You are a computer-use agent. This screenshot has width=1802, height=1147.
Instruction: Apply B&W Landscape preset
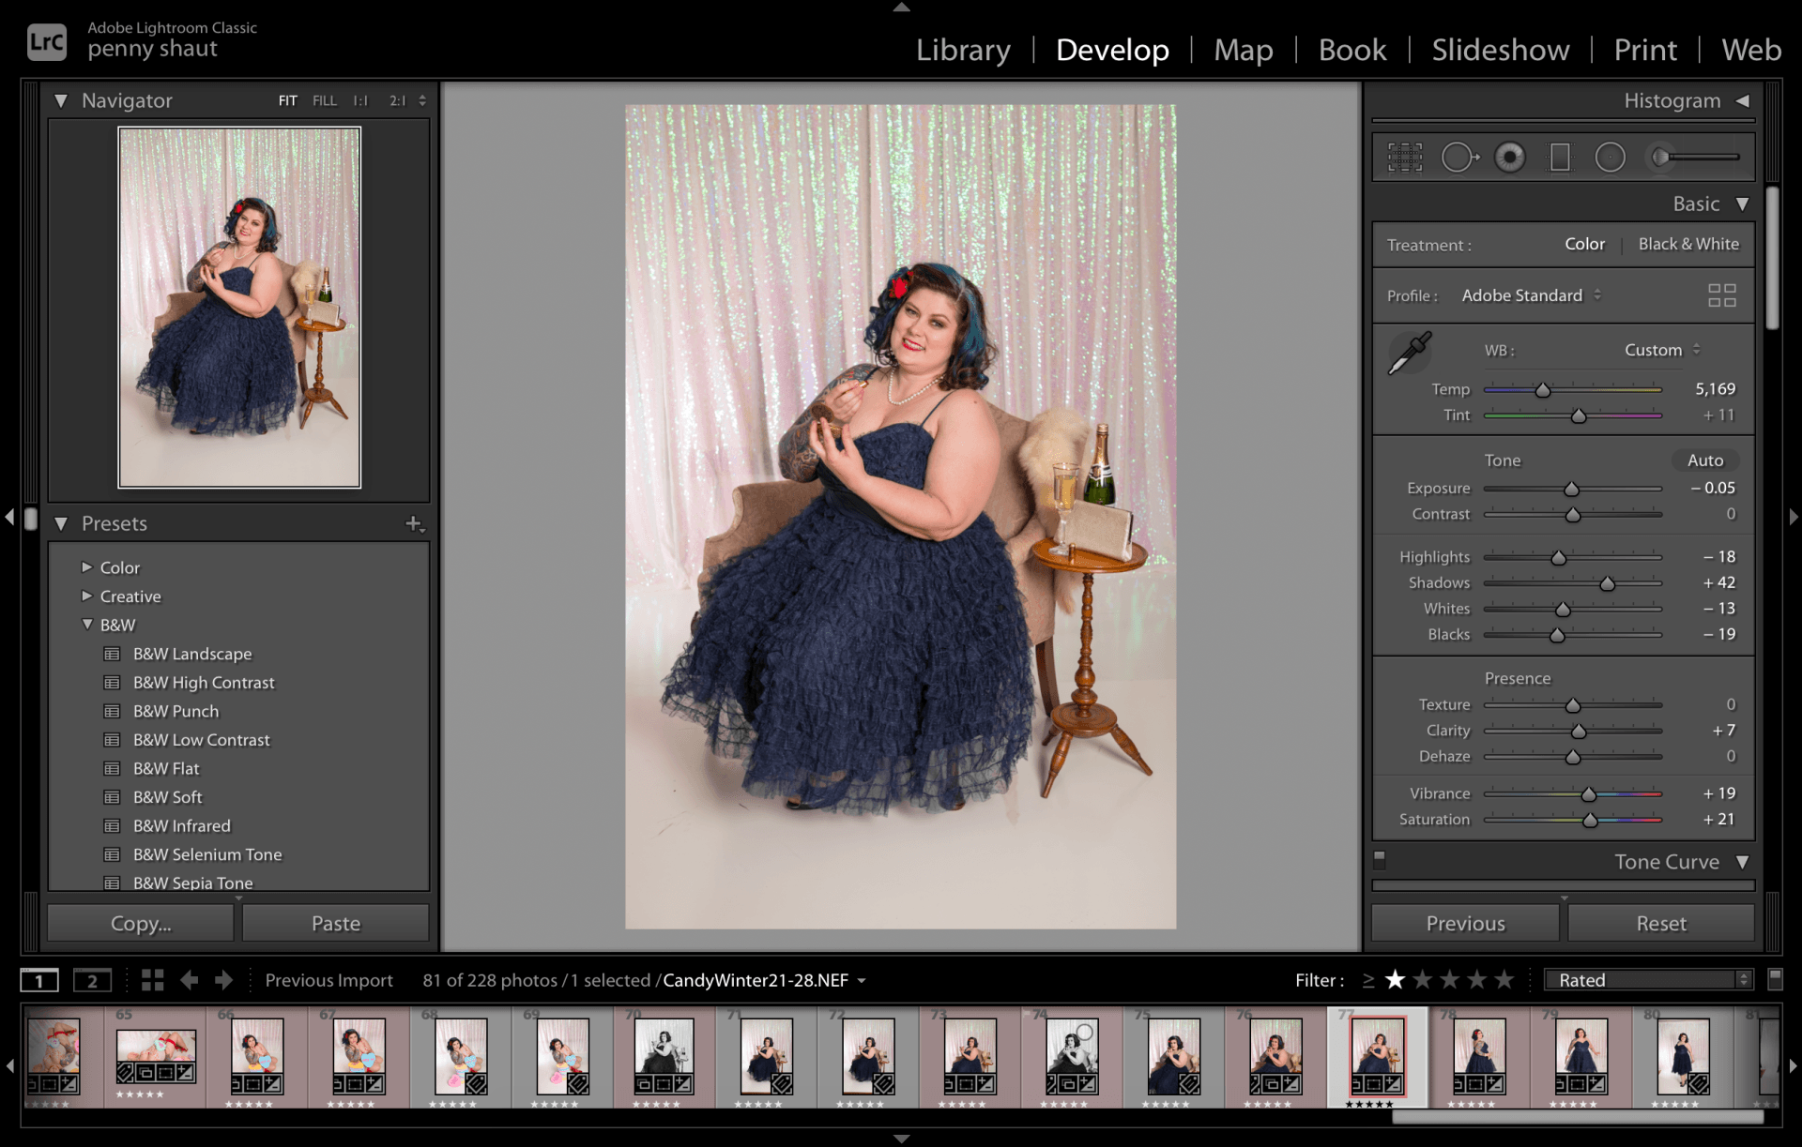tap(192, 654)
